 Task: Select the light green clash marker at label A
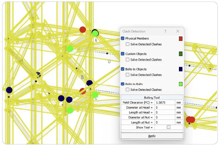coord(95,34)
